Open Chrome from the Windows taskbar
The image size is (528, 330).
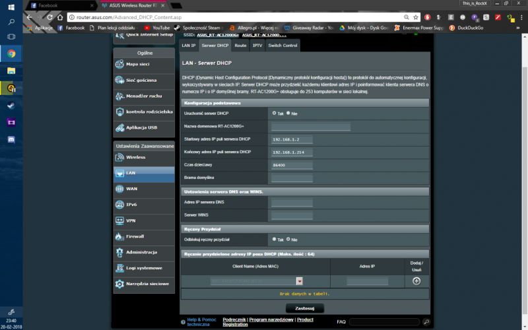click(11, 53)
